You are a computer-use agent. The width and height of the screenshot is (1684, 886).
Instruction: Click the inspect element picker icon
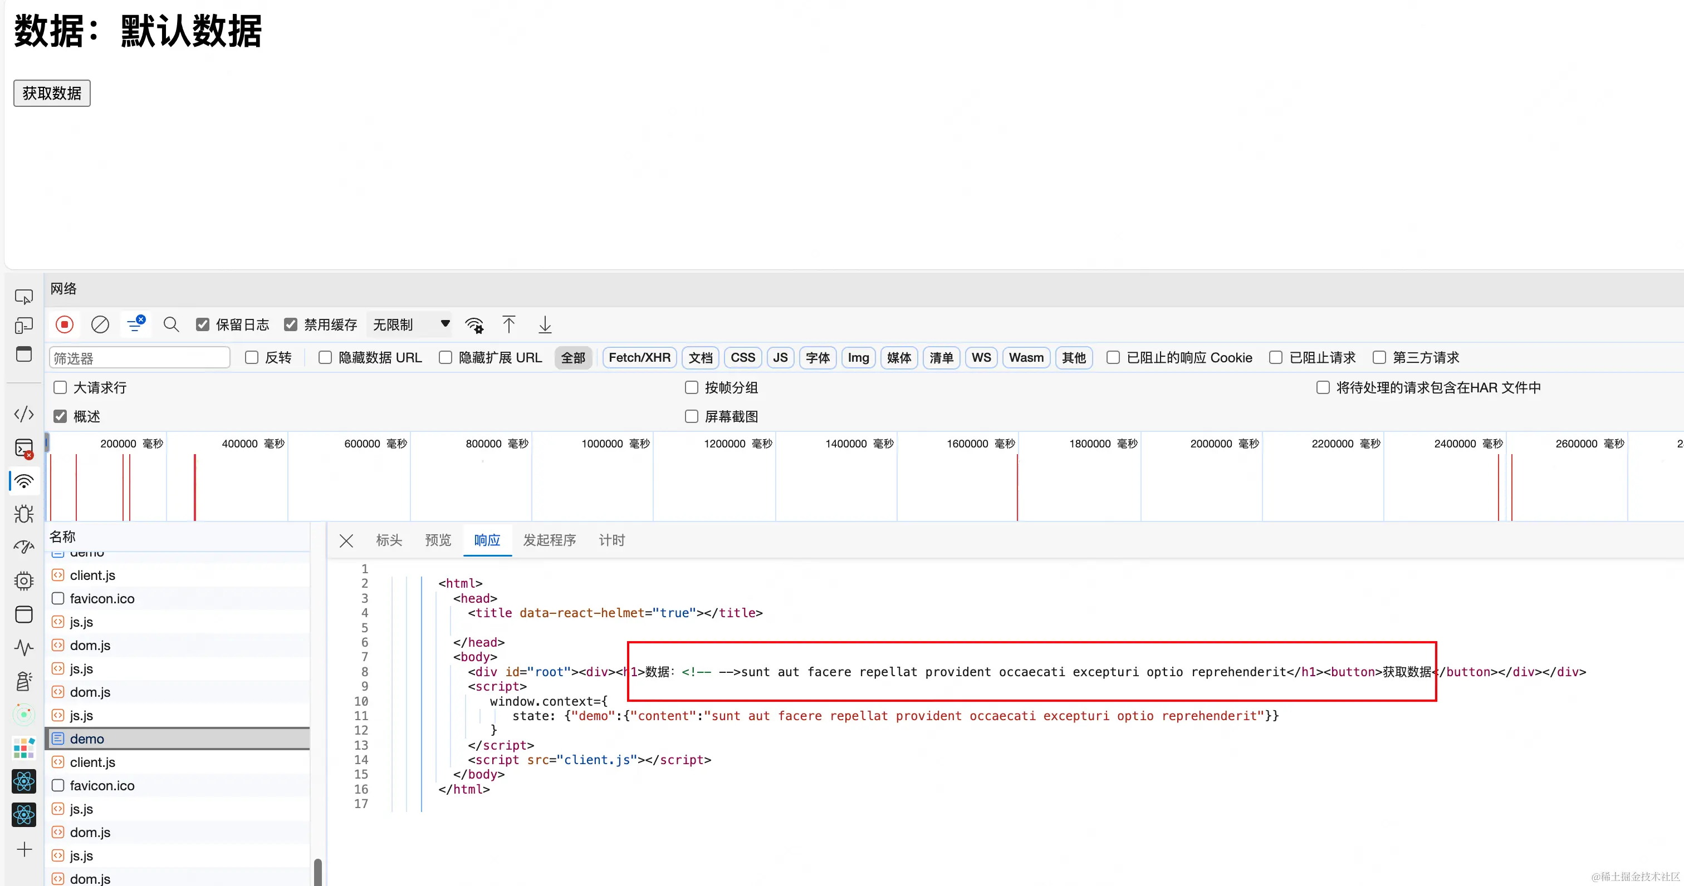[x=24, y=297]
